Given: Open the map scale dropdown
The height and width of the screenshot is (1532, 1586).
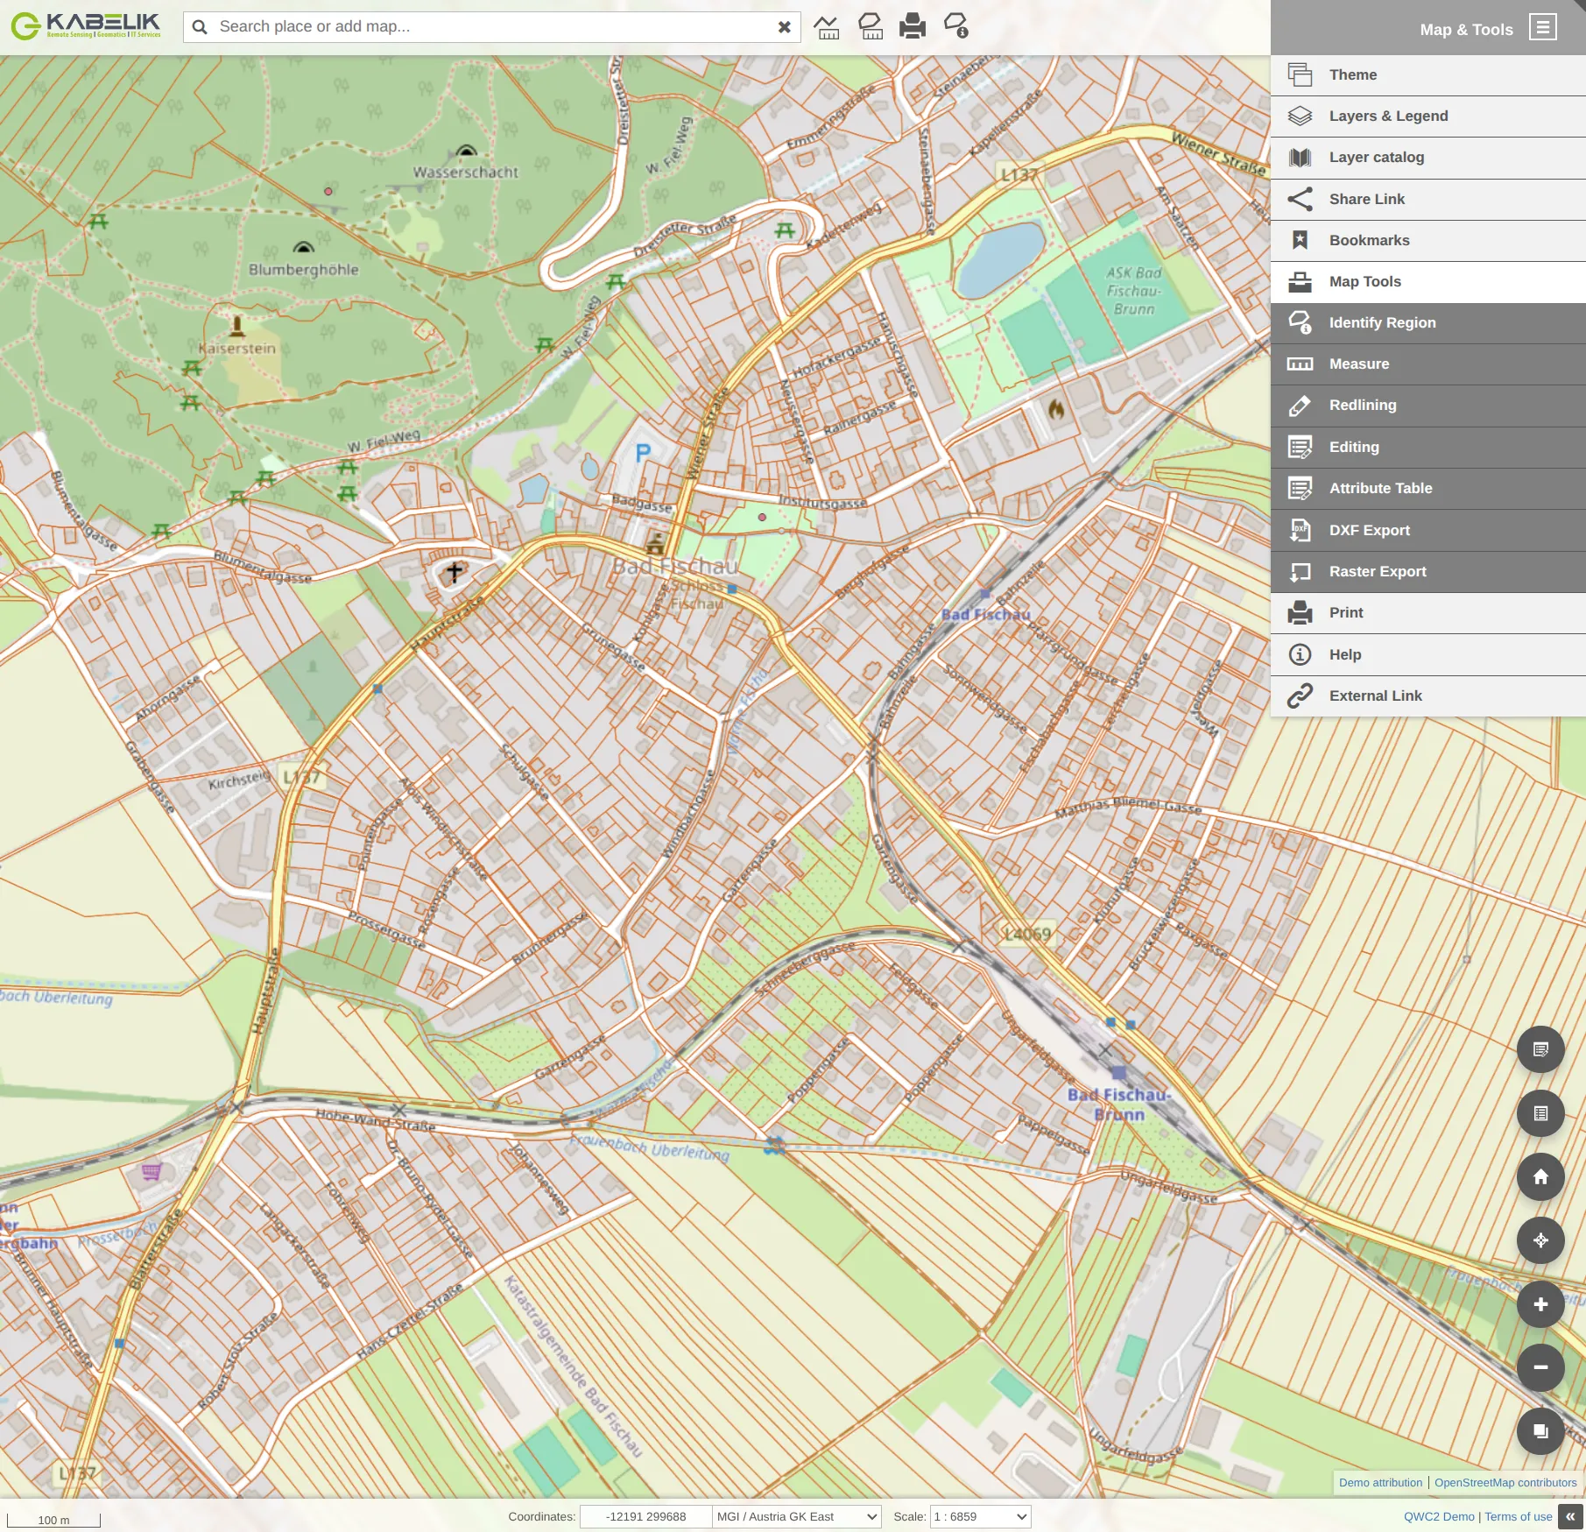Looking at the screenshot, I should coord(980,1516).
